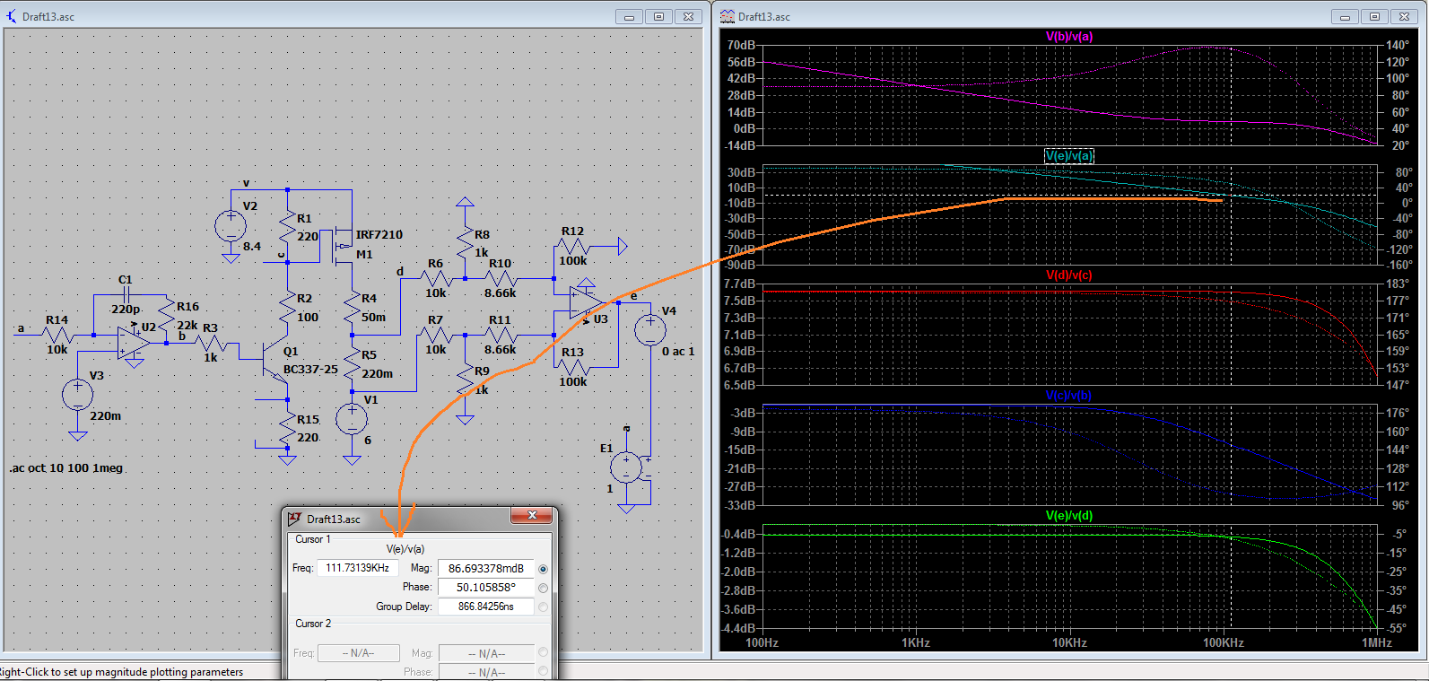Click the V(b)/v(a) trace label
Viewport: 1429px width, 681px height.
tap(1069, 37)
